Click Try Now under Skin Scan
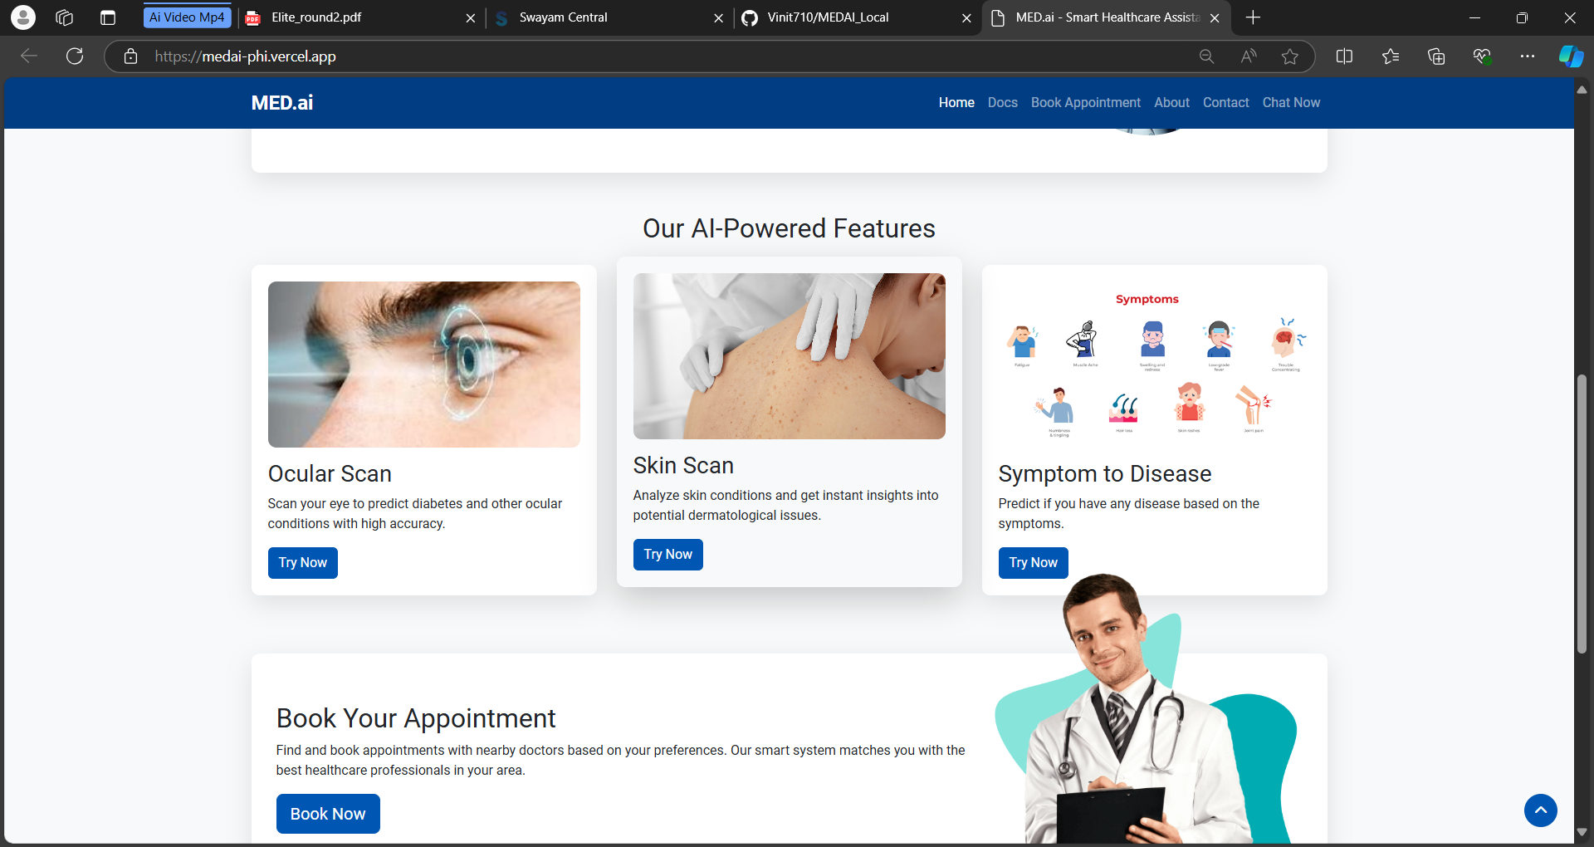The height and width of the screenshot is (847, 1594). [x=667, y=555]
